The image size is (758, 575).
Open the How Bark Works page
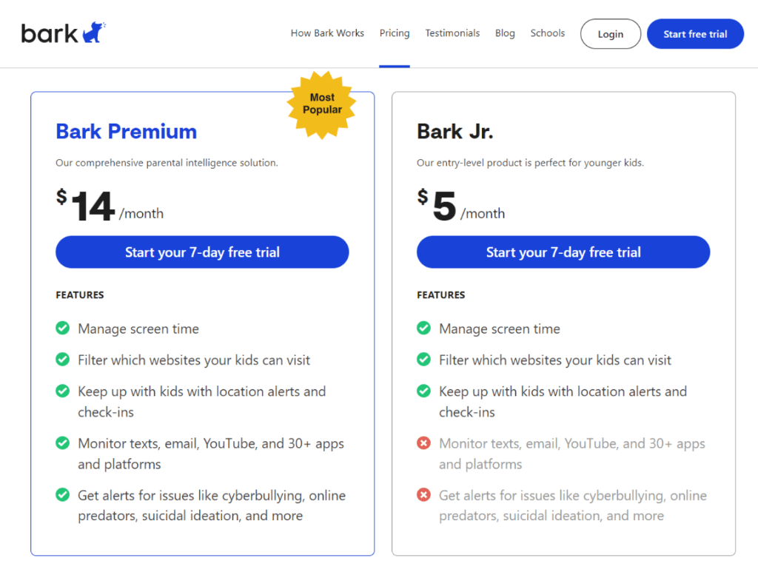point(327,33)
